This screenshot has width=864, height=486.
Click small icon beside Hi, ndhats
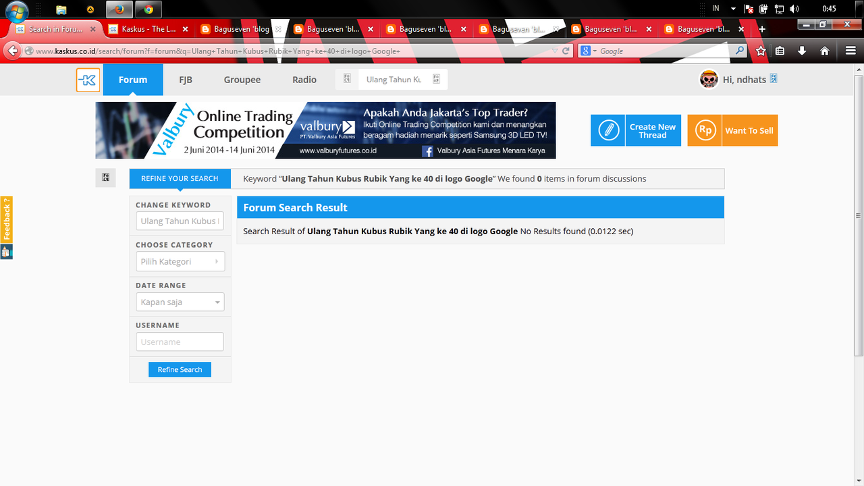click(x=774, y=78)
